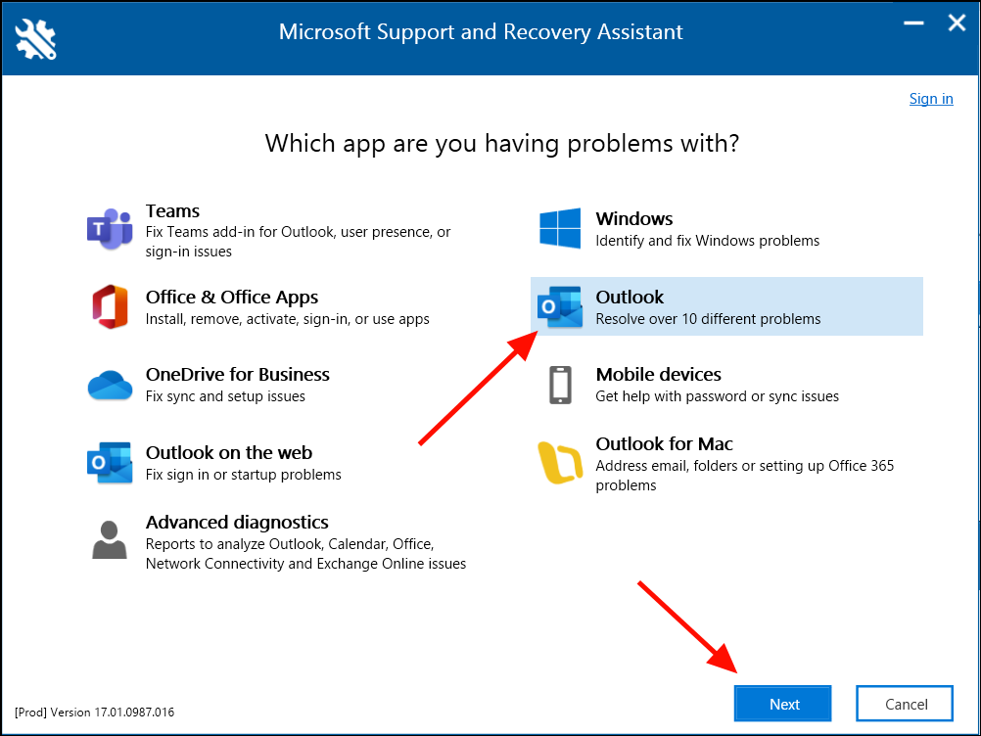Click the Mobile devices phone icon
Image resolution: width=981 pixels, height=736 pixels.
point(561,385)
